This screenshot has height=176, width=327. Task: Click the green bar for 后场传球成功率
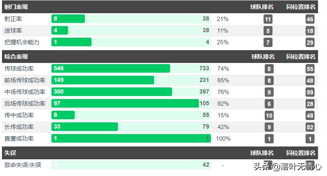[125, 104]
